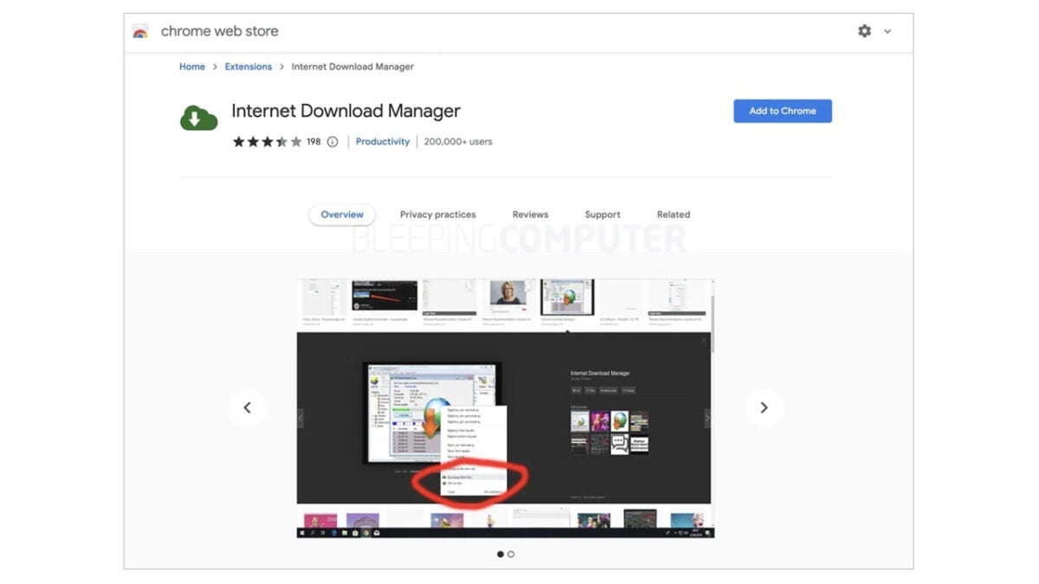Click the Add to Chrome button
This screenshot has height=584, width=1039.
coord(783,111)
